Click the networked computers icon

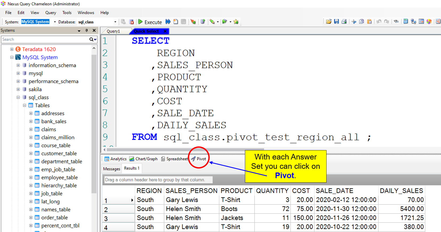(414, 22)
